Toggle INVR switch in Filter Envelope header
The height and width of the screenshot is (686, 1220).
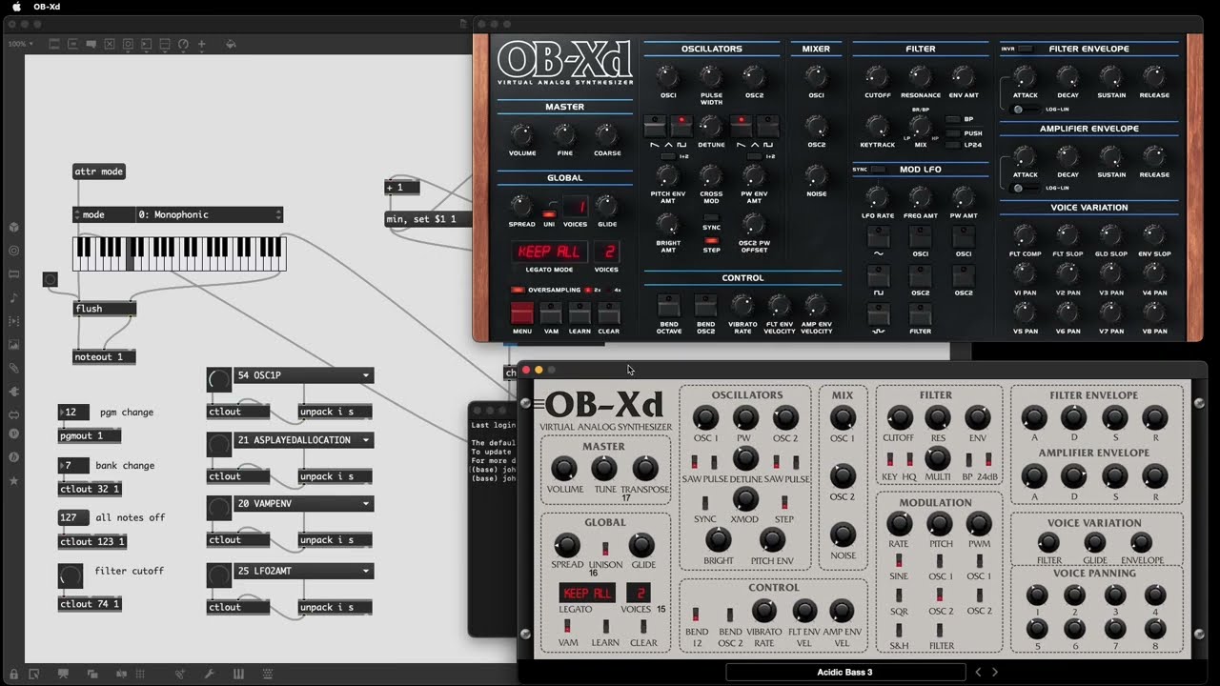[1026, 49]
